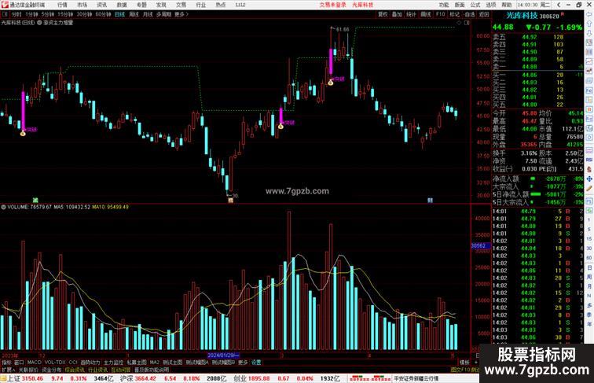Select the 周线 weekly chart tab

tap(134, 14)
